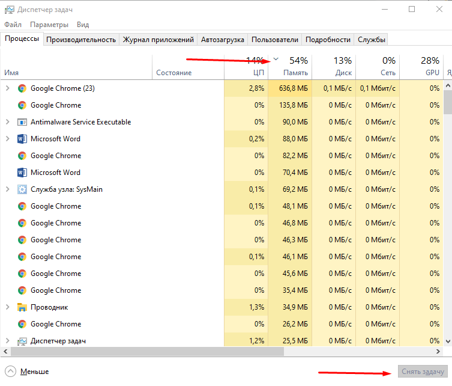Open the Вид menu

(83, 25)
